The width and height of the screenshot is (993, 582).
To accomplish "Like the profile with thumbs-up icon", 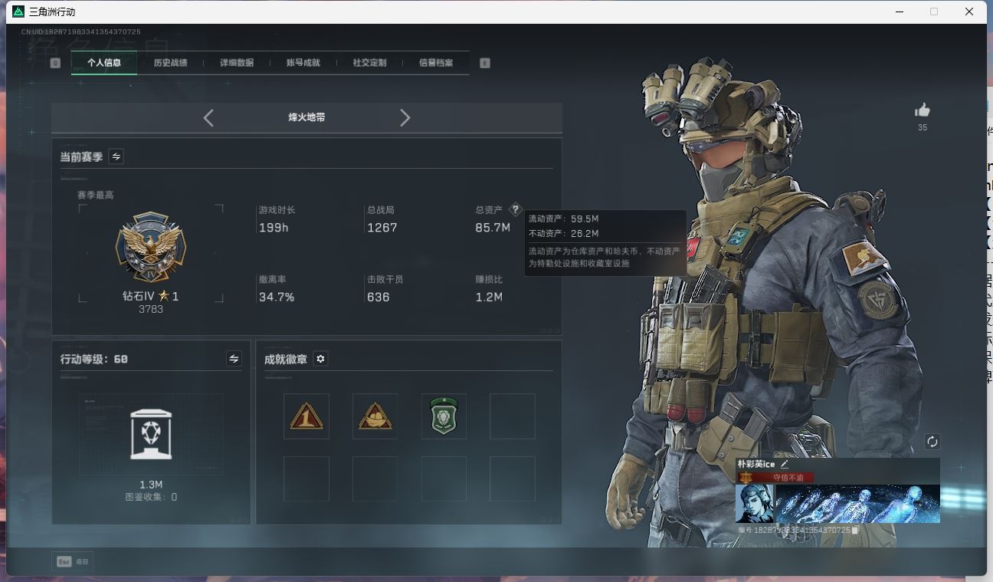I will click(923, 110).
